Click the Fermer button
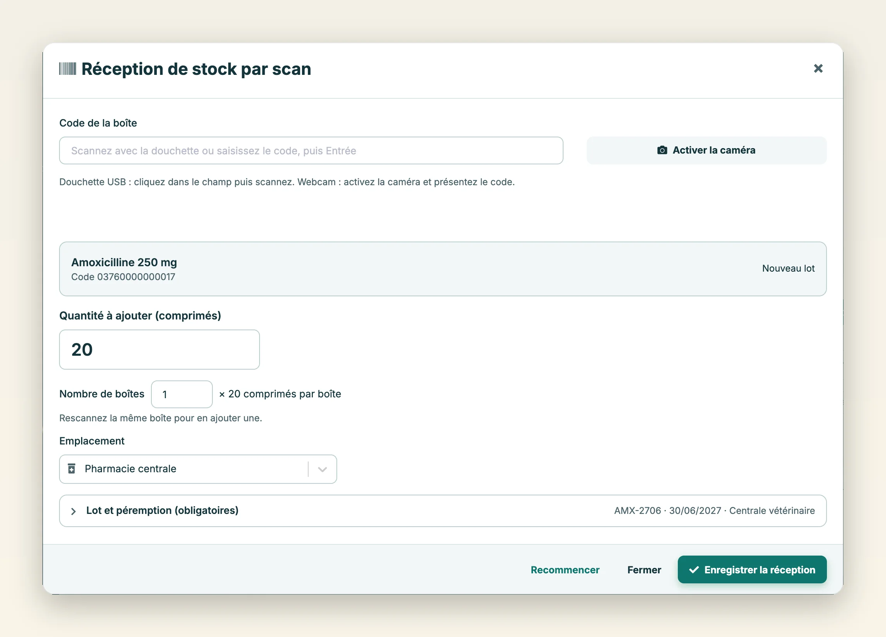This screenshot has width=886, height=637. click(x=644, y=570)
